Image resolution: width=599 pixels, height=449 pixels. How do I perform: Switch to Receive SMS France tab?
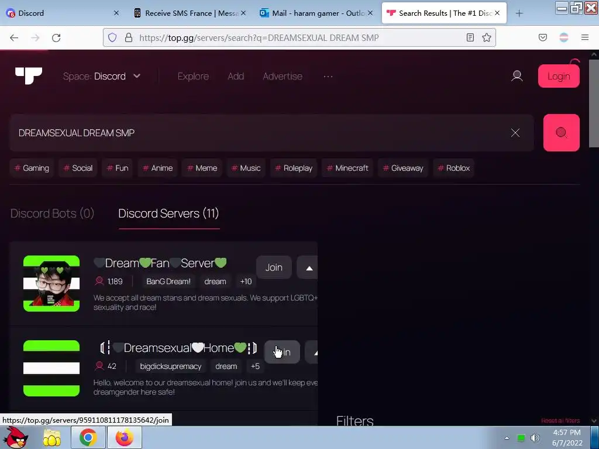(x=190, y=13)
